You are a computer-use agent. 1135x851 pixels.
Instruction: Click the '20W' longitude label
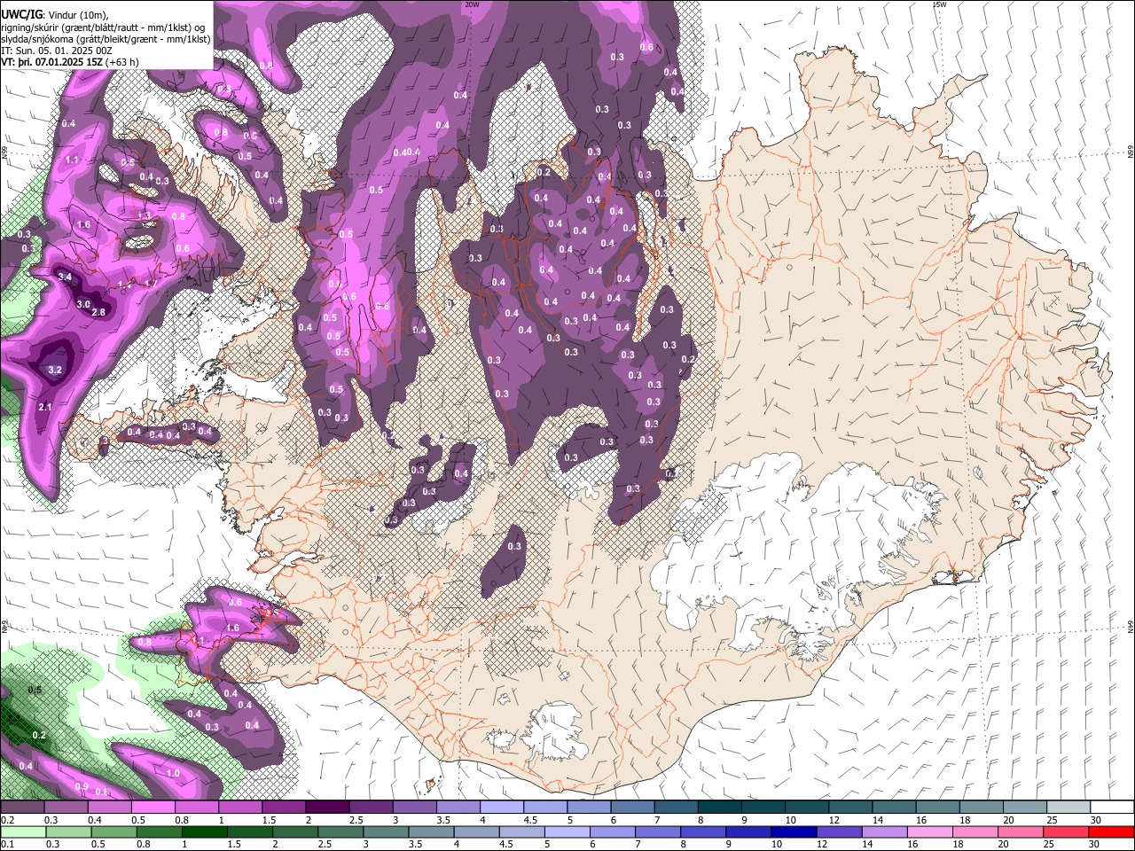point(472,4)
